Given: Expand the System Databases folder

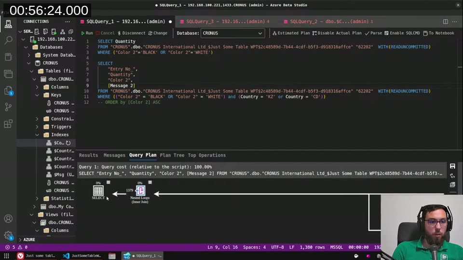Looking at the screenshot, I should [29, 55].
